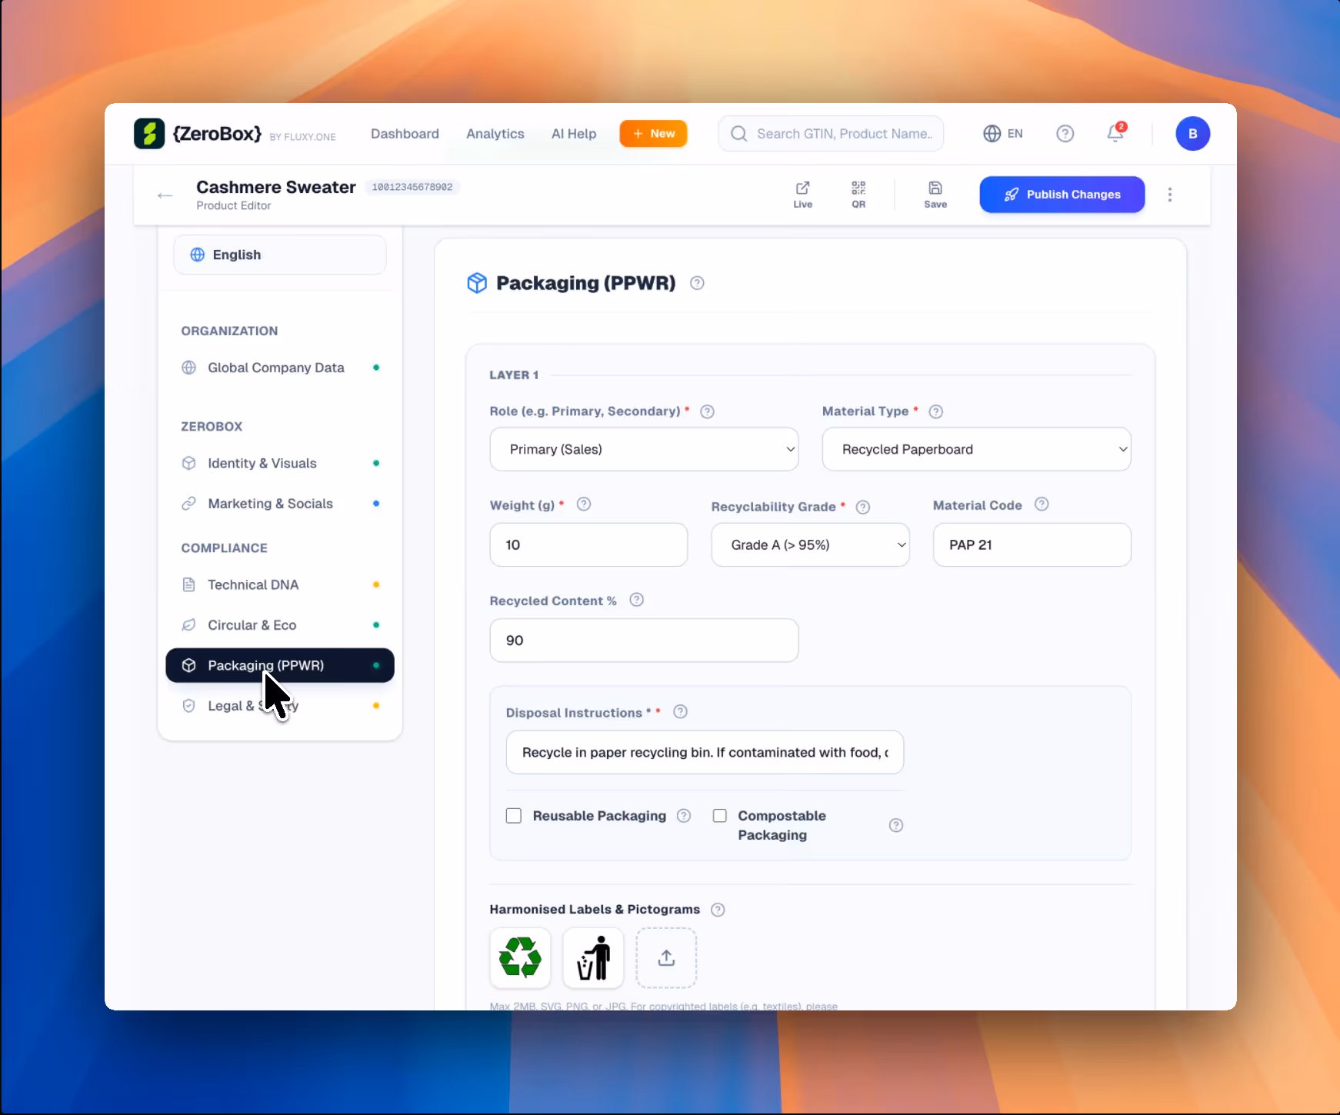Edit the Material Code field PAP 21
Screen dimensions: 1340x1115
point(1032,544)
